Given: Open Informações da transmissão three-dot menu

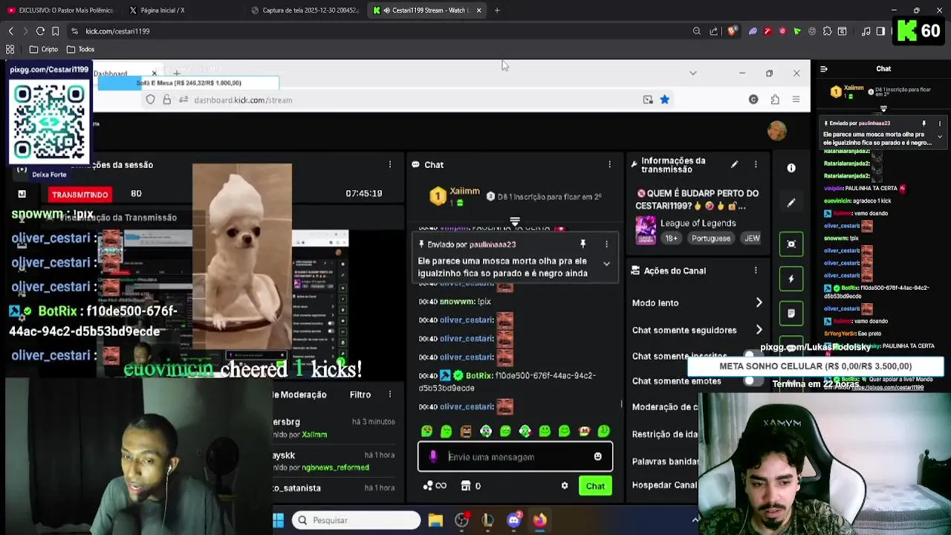Looking at the screenshot, I should tap(756, 164).
